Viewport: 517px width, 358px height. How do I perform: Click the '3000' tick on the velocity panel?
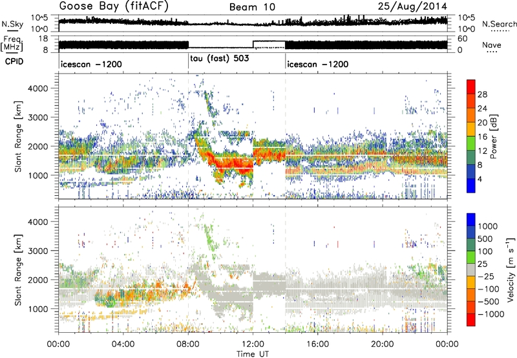coord(37,251)
